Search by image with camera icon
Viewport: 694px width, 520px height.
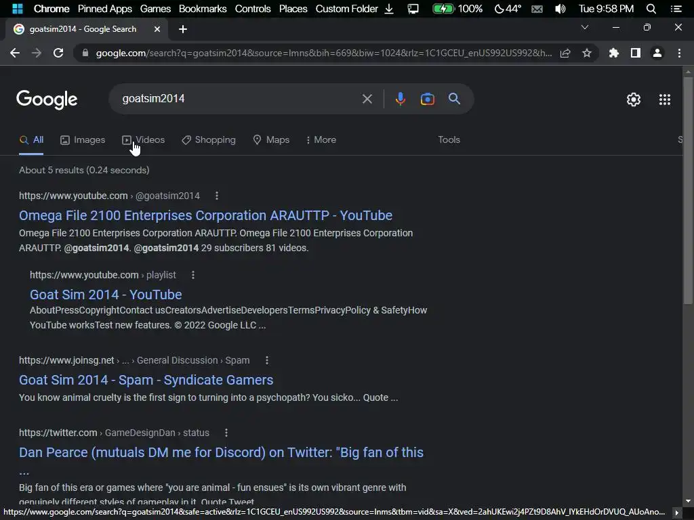click(x=428, y=99)
